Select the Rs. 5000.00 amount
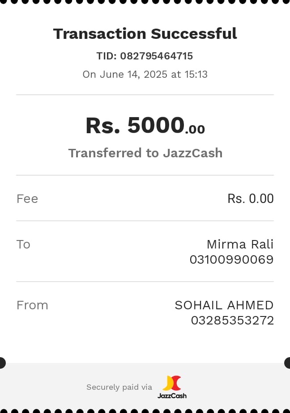Image resolution: width=290 pixels, height=413 pixels. [x=145, y=125]
